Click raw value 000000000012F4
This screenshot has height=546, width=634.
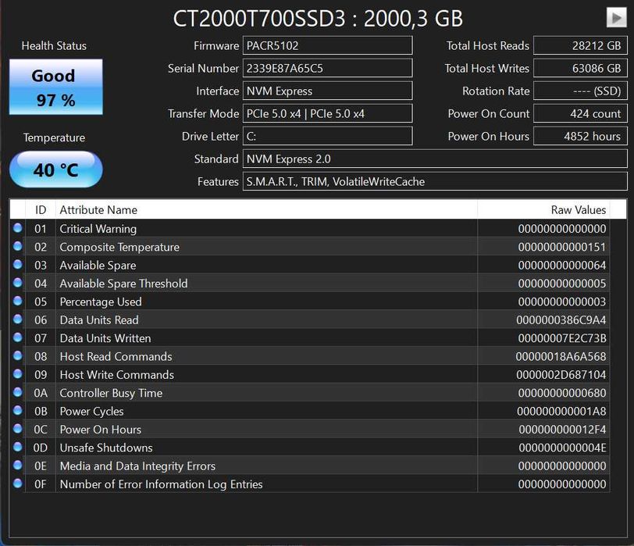click(562, 430)
